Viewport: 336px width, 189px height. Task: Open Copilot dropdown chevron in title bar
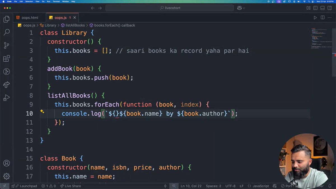[244, 8]
